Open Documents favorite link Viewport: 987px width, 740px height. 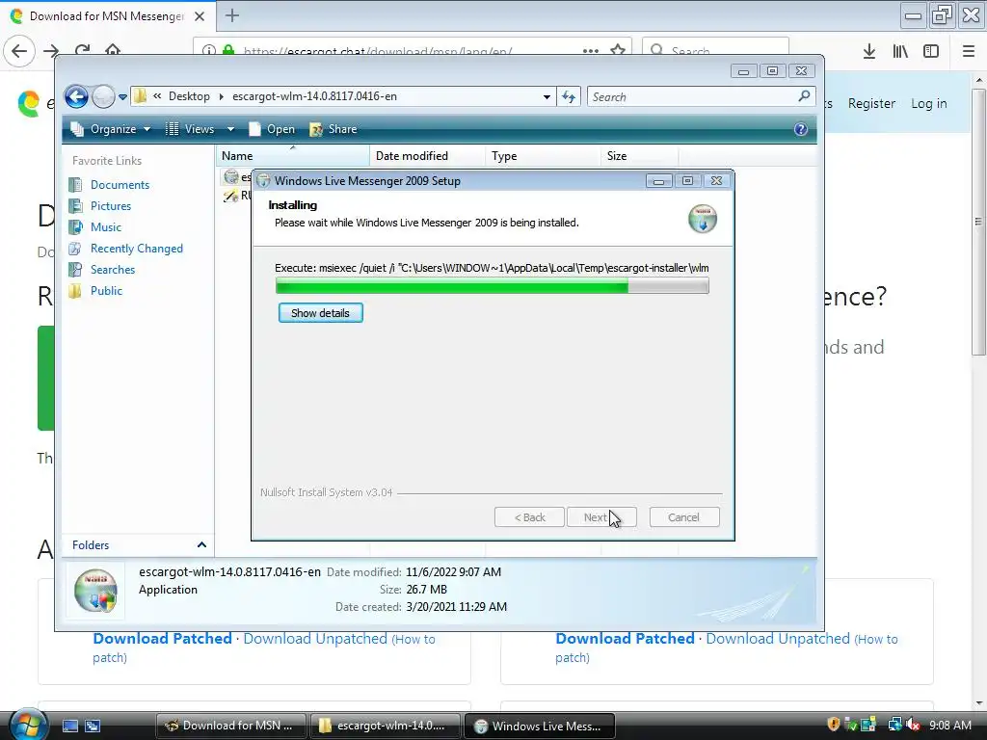120,184
